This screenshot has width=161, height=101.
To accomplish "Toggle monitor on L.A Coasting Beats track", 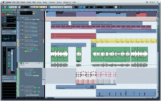I will tap(42, 44).
